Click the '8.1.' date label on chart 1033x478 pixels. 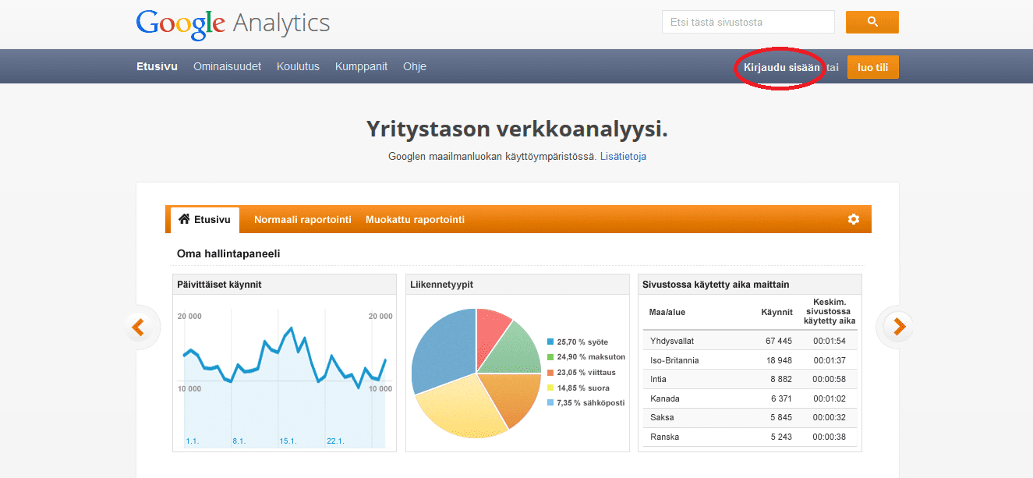coord(239,441)
